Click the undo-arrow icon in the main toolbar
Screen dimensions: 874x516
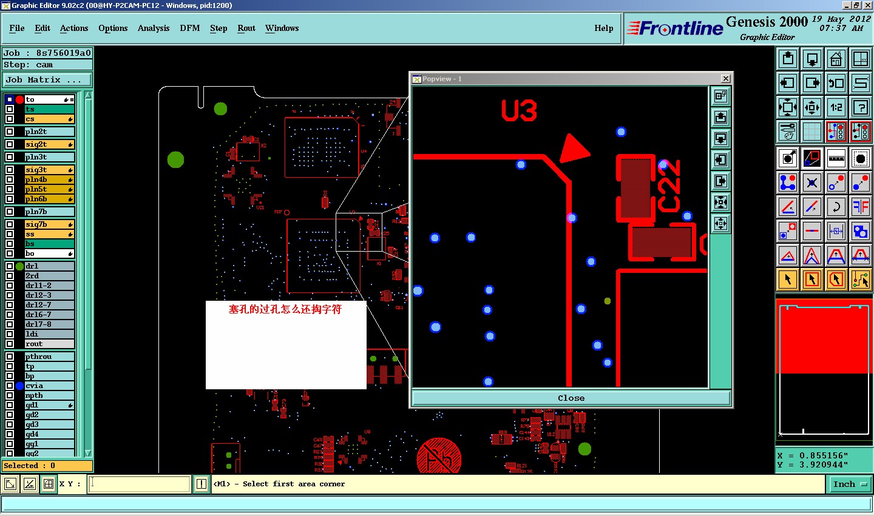click(836, 83)
